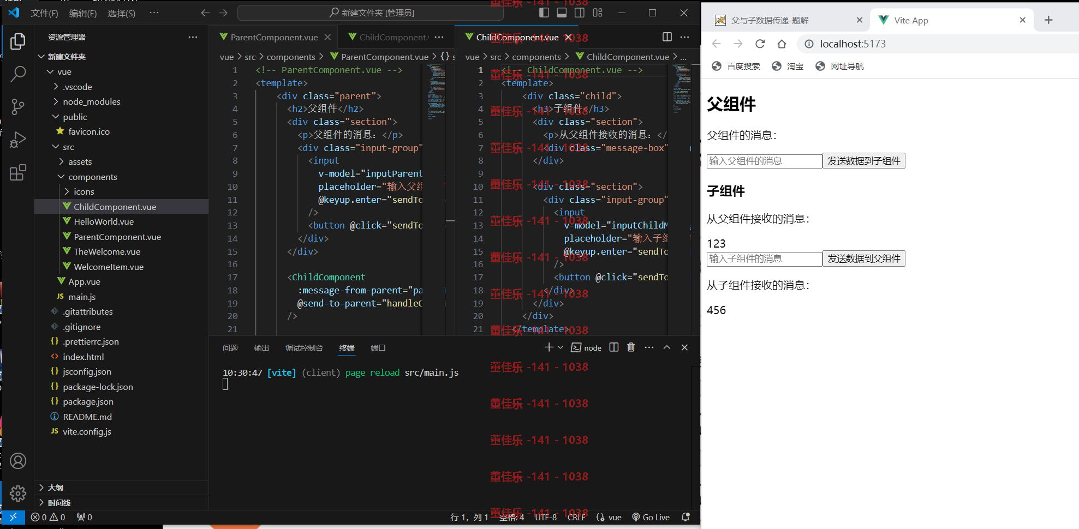Open Explorer panel more actions menu
The height and width of the screenshot is (529, 1079).
(x=193, y=37)
